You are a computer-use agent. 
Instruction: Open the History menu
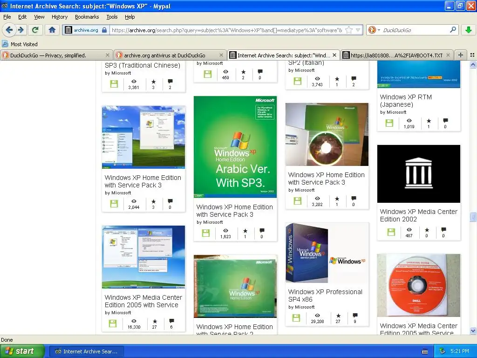pyautogui.click(x=59, y=17)
